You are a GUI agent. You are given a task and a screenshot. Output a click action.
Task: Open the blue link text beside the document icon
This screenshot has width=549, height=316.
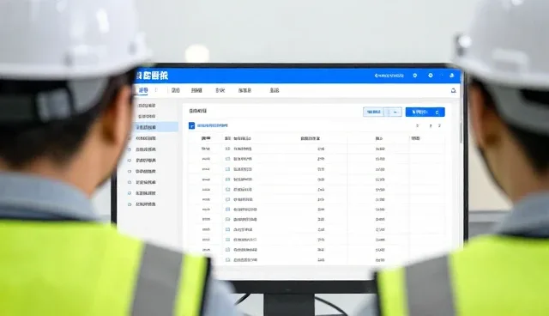(x=212, y=125)
